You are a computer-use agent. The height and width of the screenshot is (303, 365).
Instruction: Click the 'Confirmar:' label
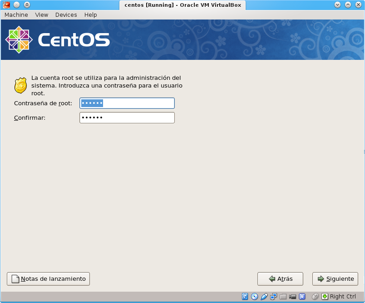(x=30, y=118)
